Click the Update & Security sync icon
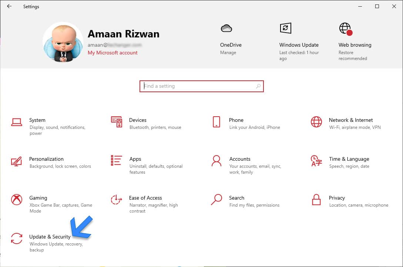This screenshot has height=267, width=403. [x=17, y=238]
